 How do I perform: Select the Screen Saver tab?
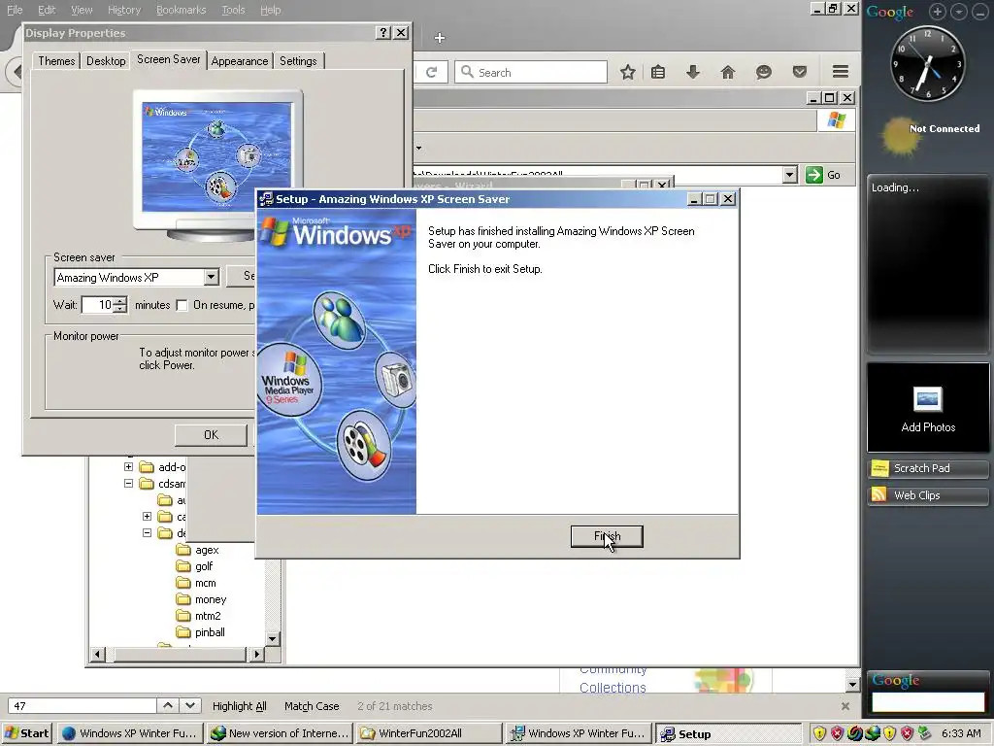tap(169, 59)
